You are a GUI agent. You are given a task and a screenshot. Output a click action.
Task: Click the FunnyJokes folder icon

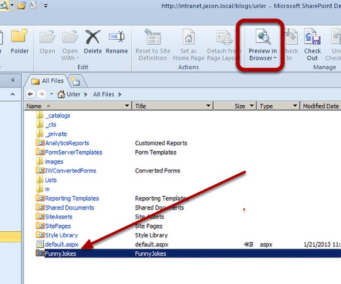40,253
